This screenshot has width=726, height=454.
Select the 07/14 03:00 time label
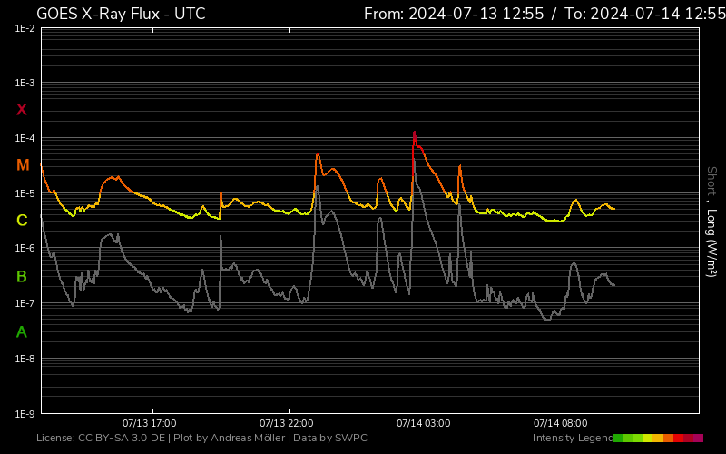(423, 423)
